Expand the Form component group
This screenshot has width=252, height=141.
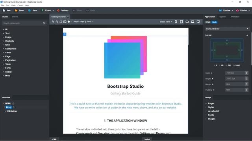click(x=8, y=68)
